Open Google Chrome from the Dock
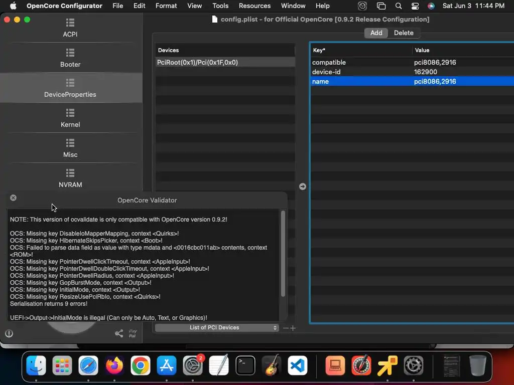Viewport: 514px width, 385px height. point(141,365)
